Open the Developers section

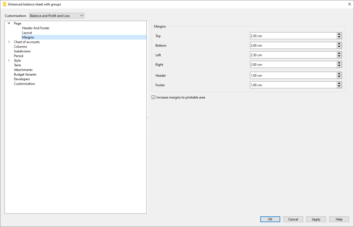click(22, 79)
